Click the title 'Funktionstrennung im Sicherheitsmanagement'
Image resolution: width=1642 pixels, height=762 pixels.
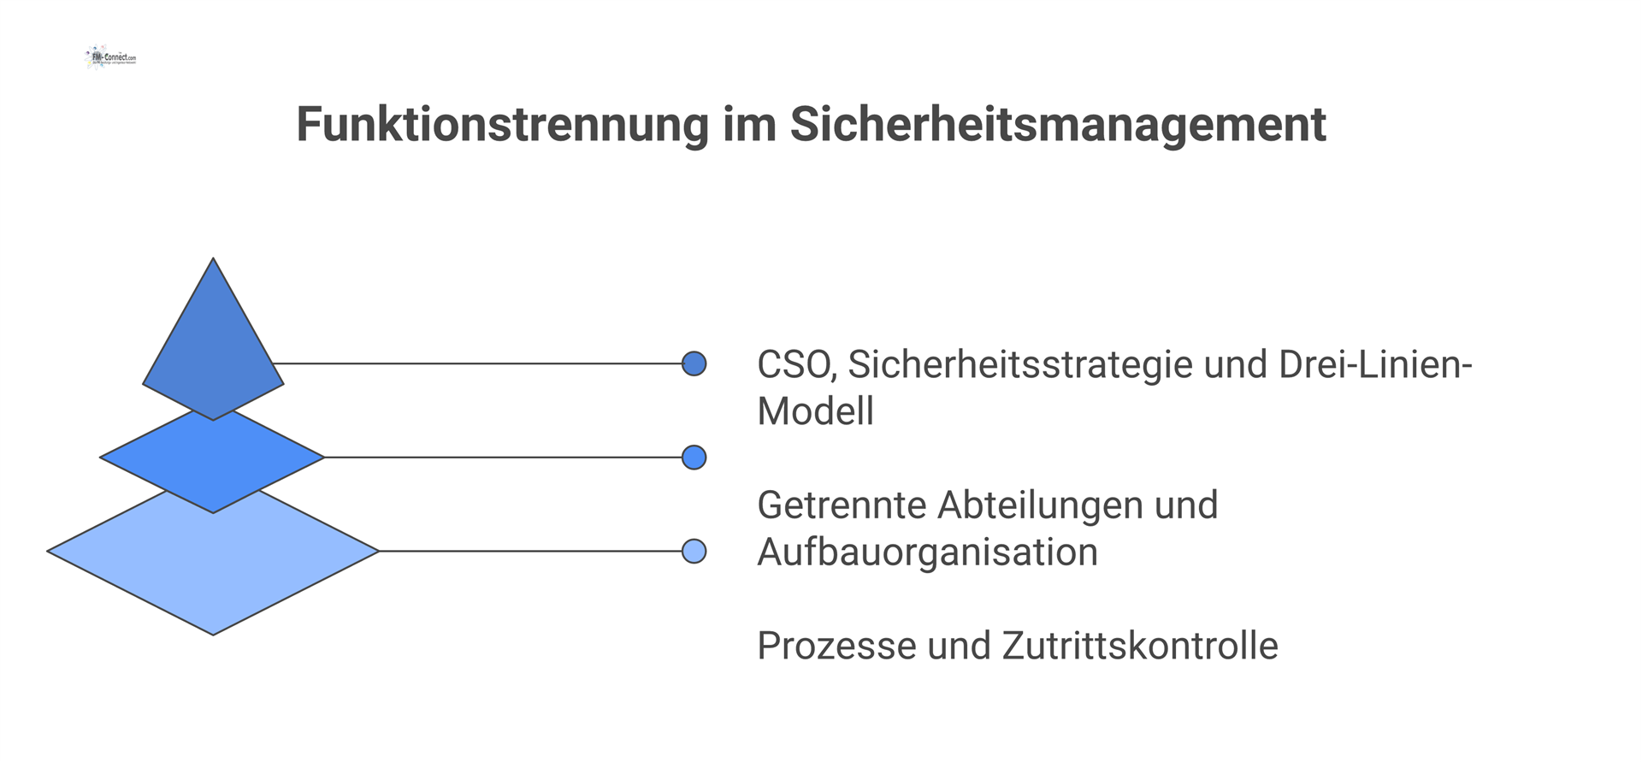pos(811,125)
